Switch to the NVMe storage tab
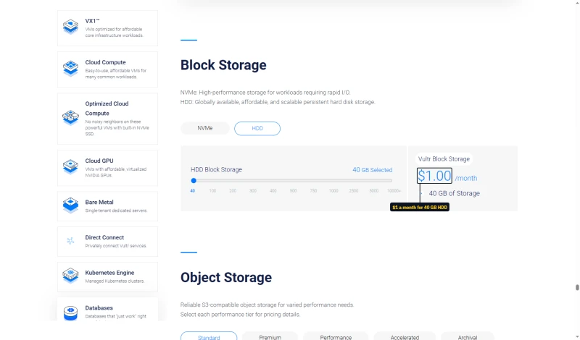This screenshot has height=340, width=580. (205, 128)
